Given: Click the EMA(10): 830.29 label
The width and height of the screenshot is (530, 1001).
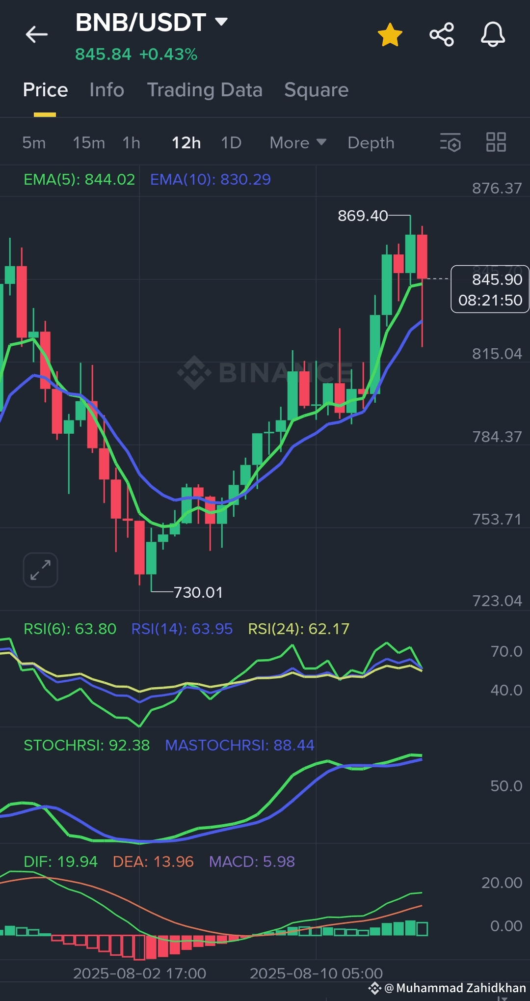Looking at the screenshot, I should pos(210,180).
